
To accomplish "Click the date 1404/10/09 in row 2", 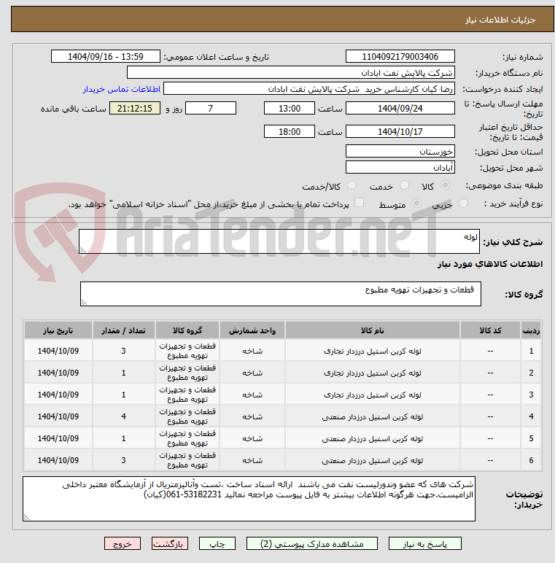I will pos(58,373).
